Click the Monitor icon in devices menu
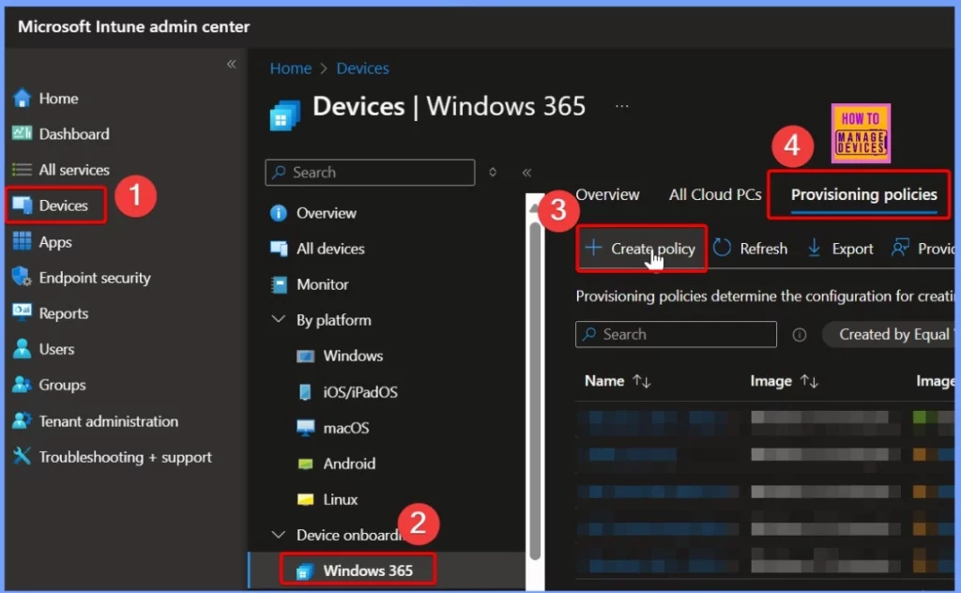961x593 pixels. tap(279, 284)
